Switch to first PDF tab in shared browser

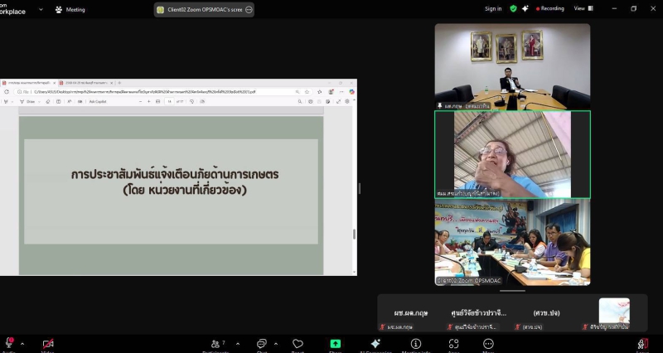tap(27, 83)
